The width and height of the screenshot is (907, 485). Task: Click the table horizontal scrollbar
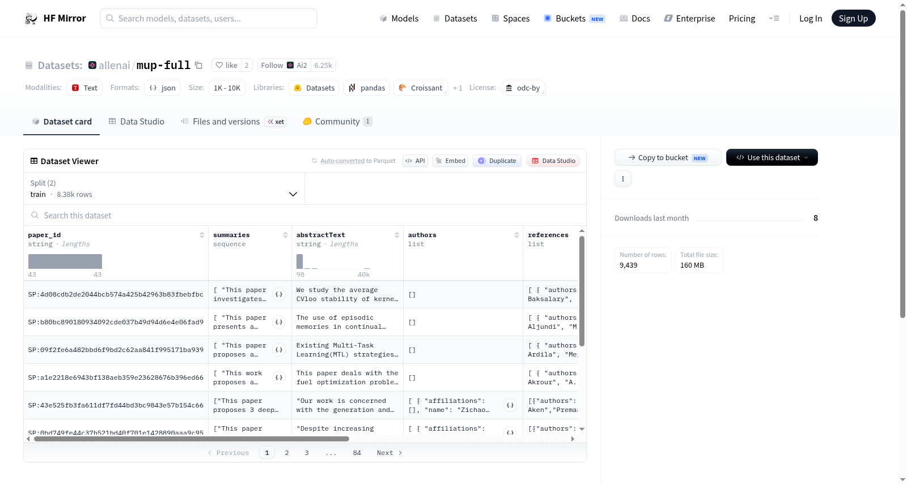[191, 439]
